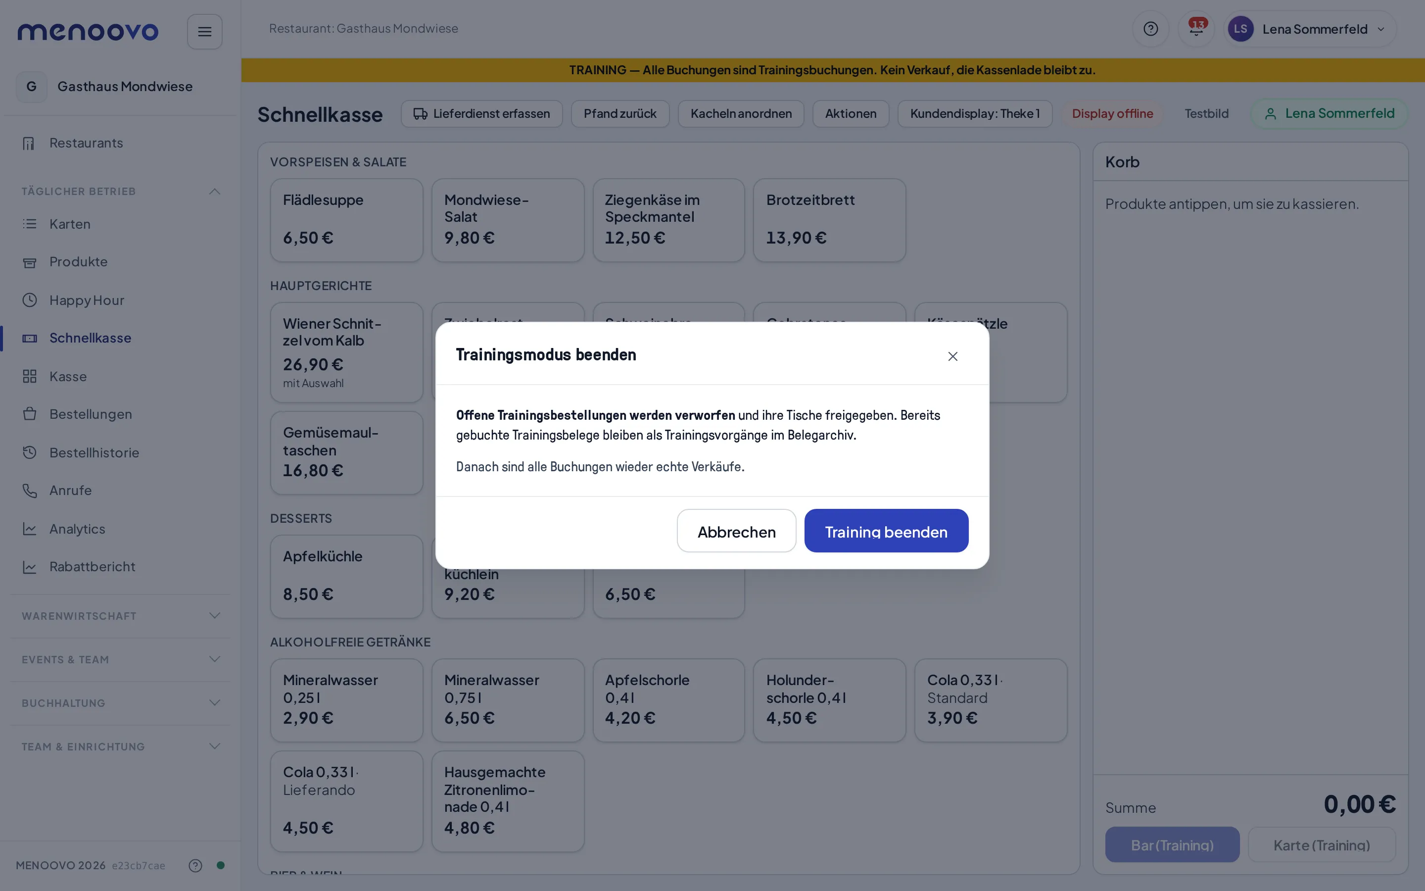Click the footer help icon next to e23cb7cae
The image size is (1425, 891).
pos(195,865)
